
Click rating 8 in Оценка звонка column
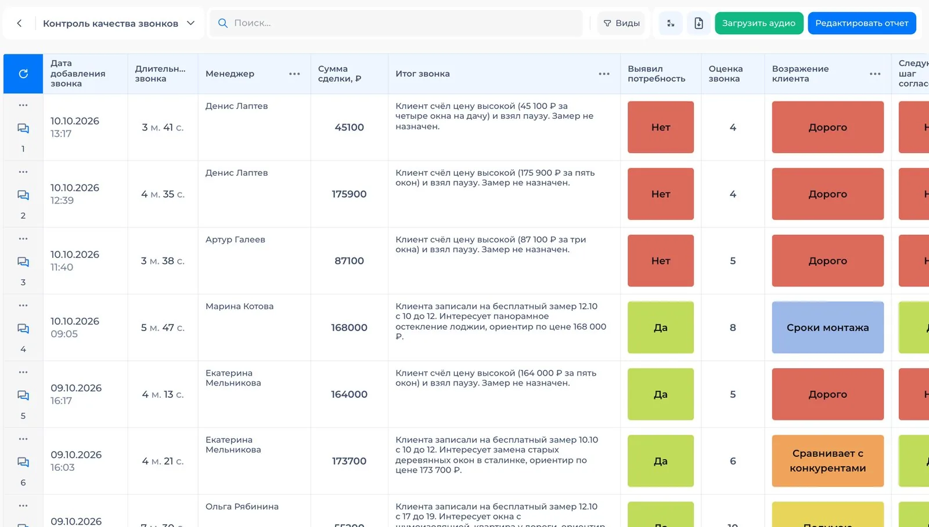click(x=733, y=328)
